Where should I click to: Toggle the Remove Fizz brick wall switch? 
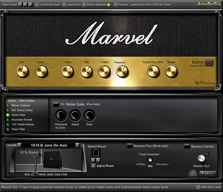(130, 146)
